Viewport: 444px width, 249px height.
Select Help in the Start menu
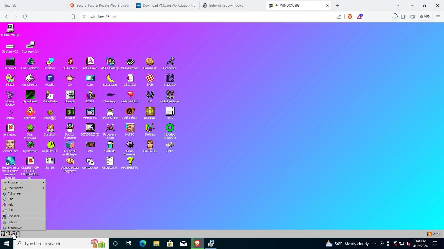(x=24, y=205)
